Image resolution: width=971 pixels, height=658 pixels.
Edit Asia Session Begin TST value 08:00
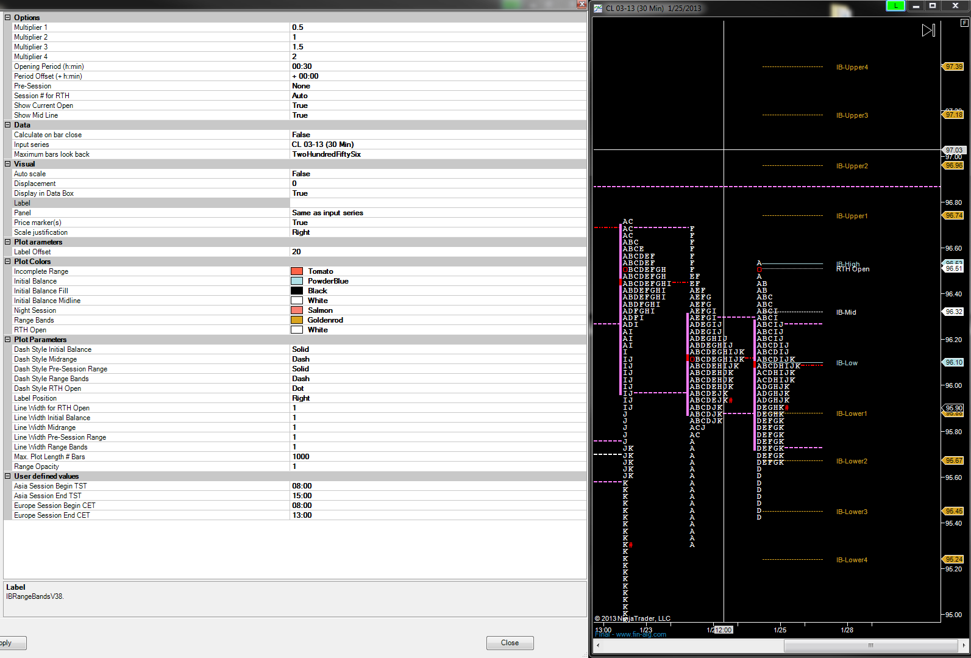[x=438, y=486]
